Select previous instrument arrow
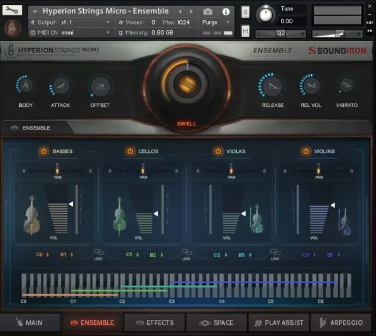Screen dimensions: 376x336 tap(180, 12)
